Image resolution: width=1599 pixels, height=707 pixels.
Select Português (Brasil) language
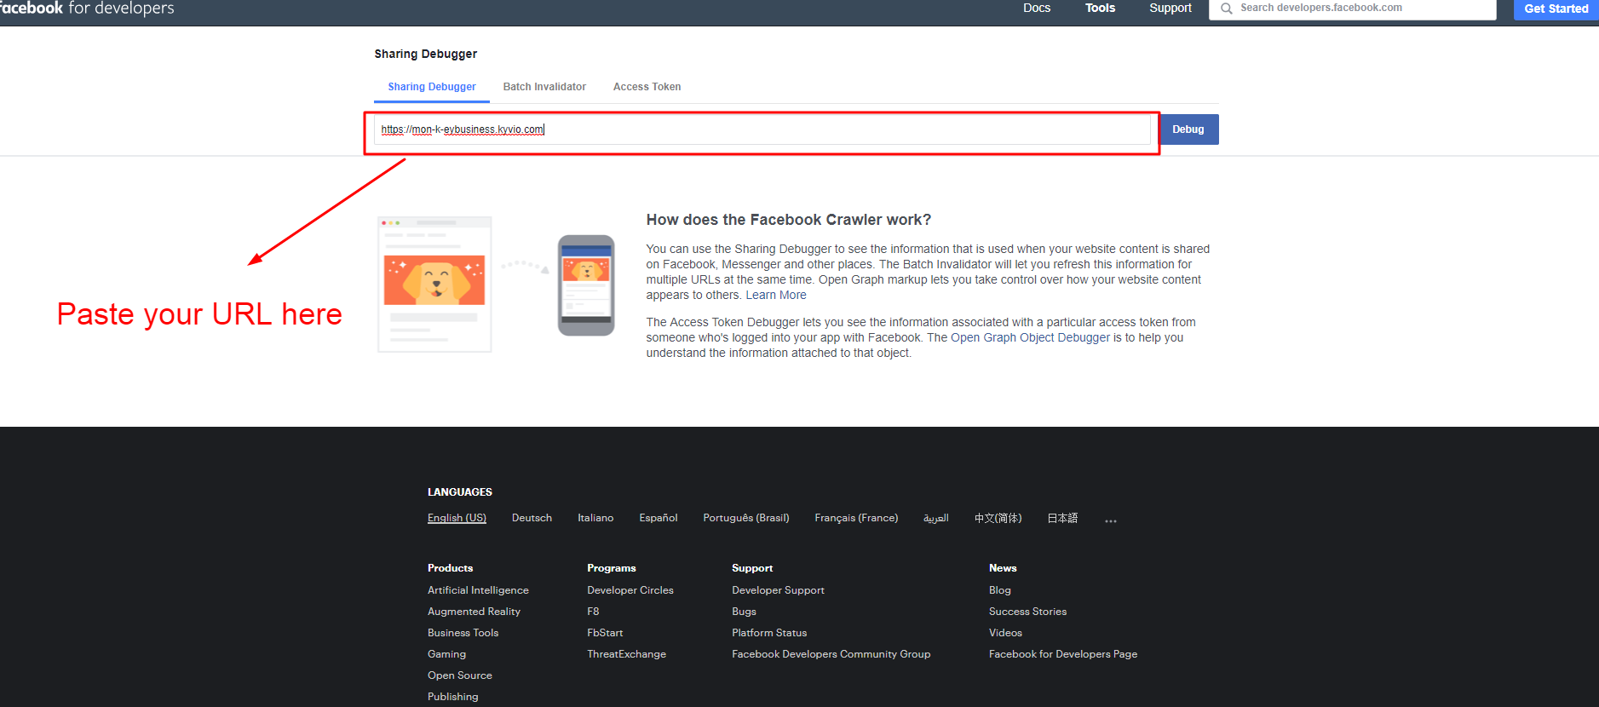pos(746,518)
